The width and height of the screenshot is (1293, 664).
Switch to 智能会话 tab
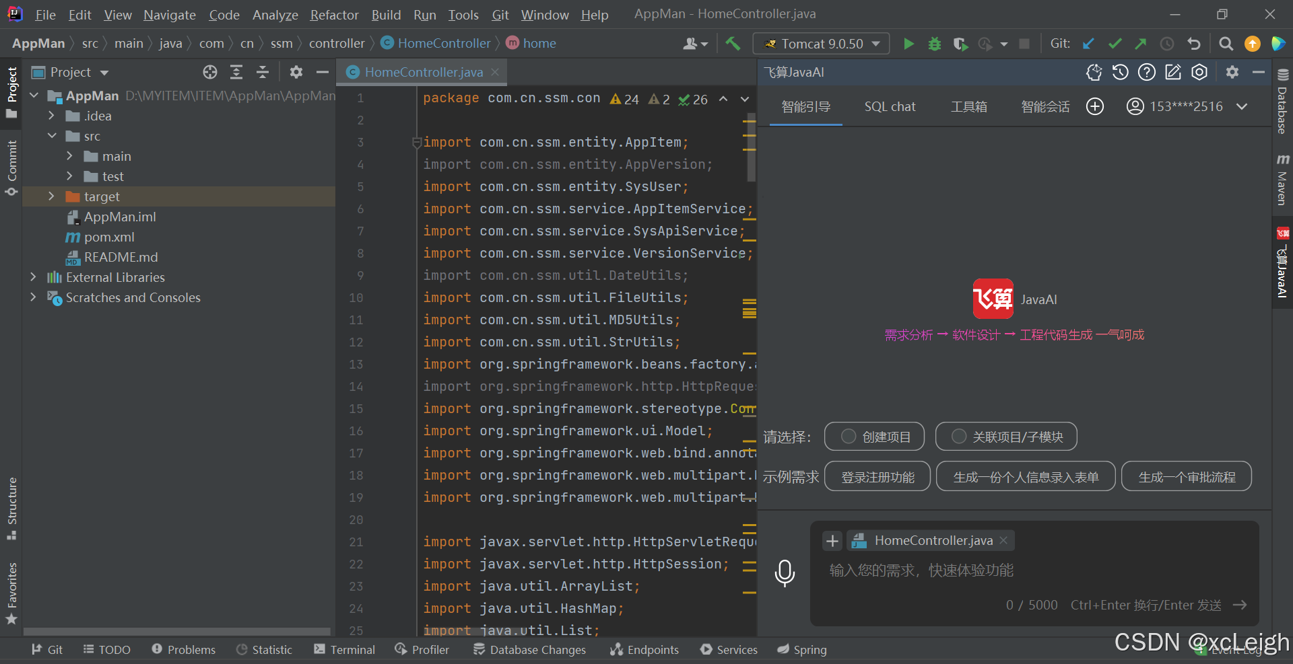(x=1045, y=106)
